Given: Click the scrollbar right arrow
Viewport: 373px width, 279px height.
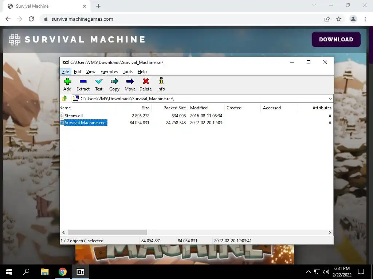Looking at the screenshot, I should point(330,232).
